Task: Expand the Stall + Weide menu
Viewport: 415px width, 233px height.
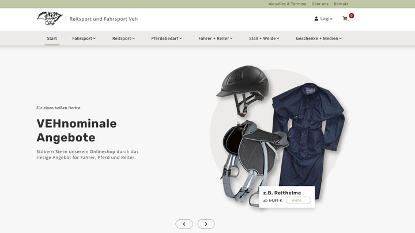Action: (264, 39)
